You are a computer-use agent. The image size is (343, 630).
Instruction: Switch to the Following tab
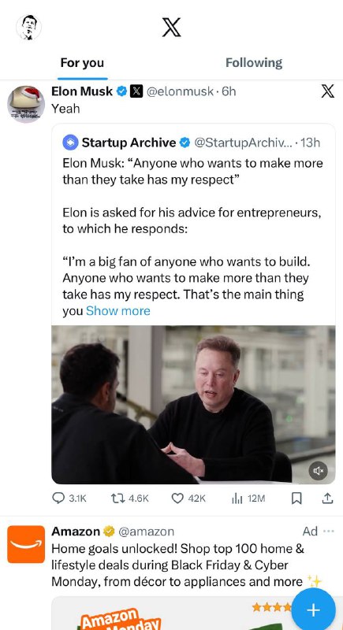[x=254, y=63]
